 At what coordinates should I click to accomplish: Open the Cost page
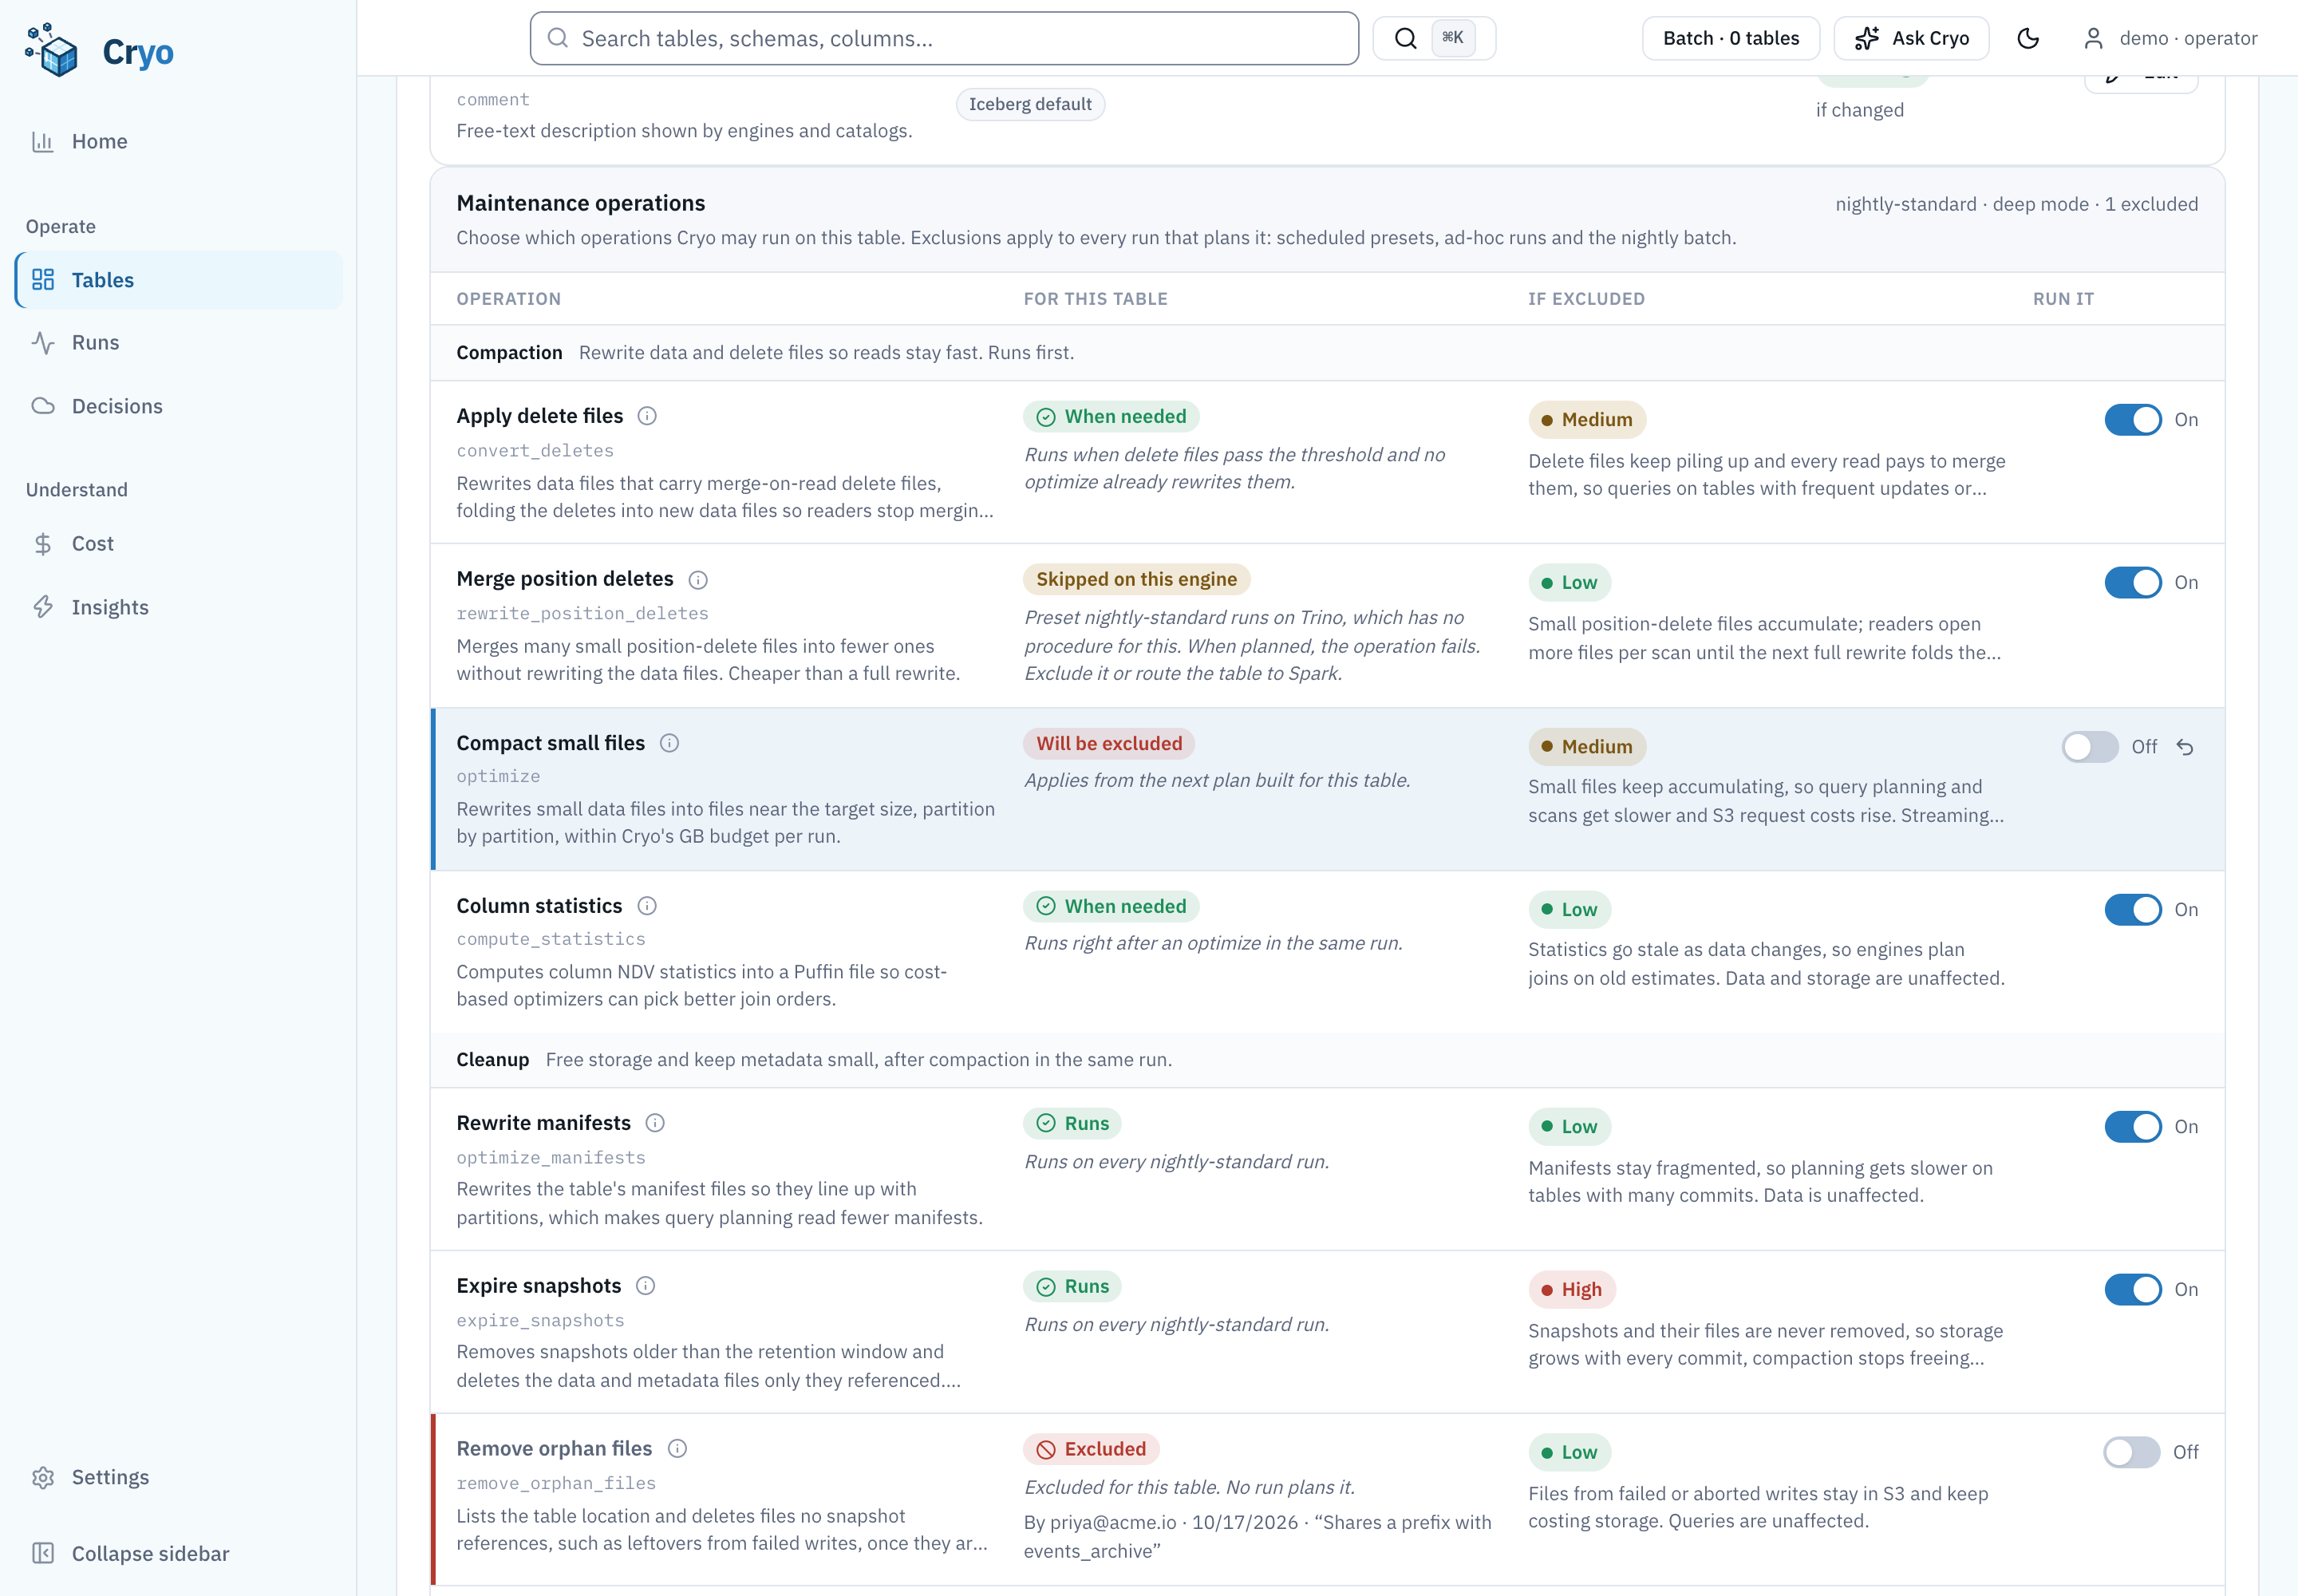178,544
